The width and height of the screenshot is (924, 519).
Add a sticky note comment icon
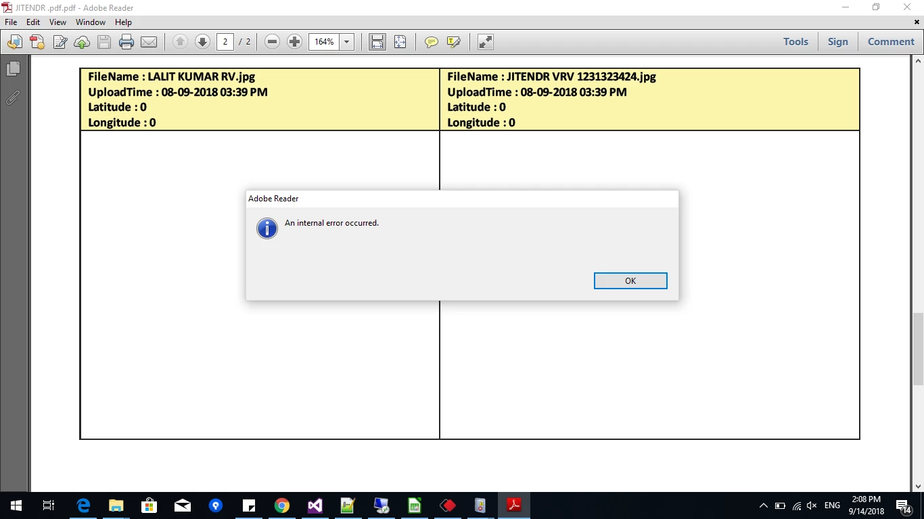[x=431, y=42]
